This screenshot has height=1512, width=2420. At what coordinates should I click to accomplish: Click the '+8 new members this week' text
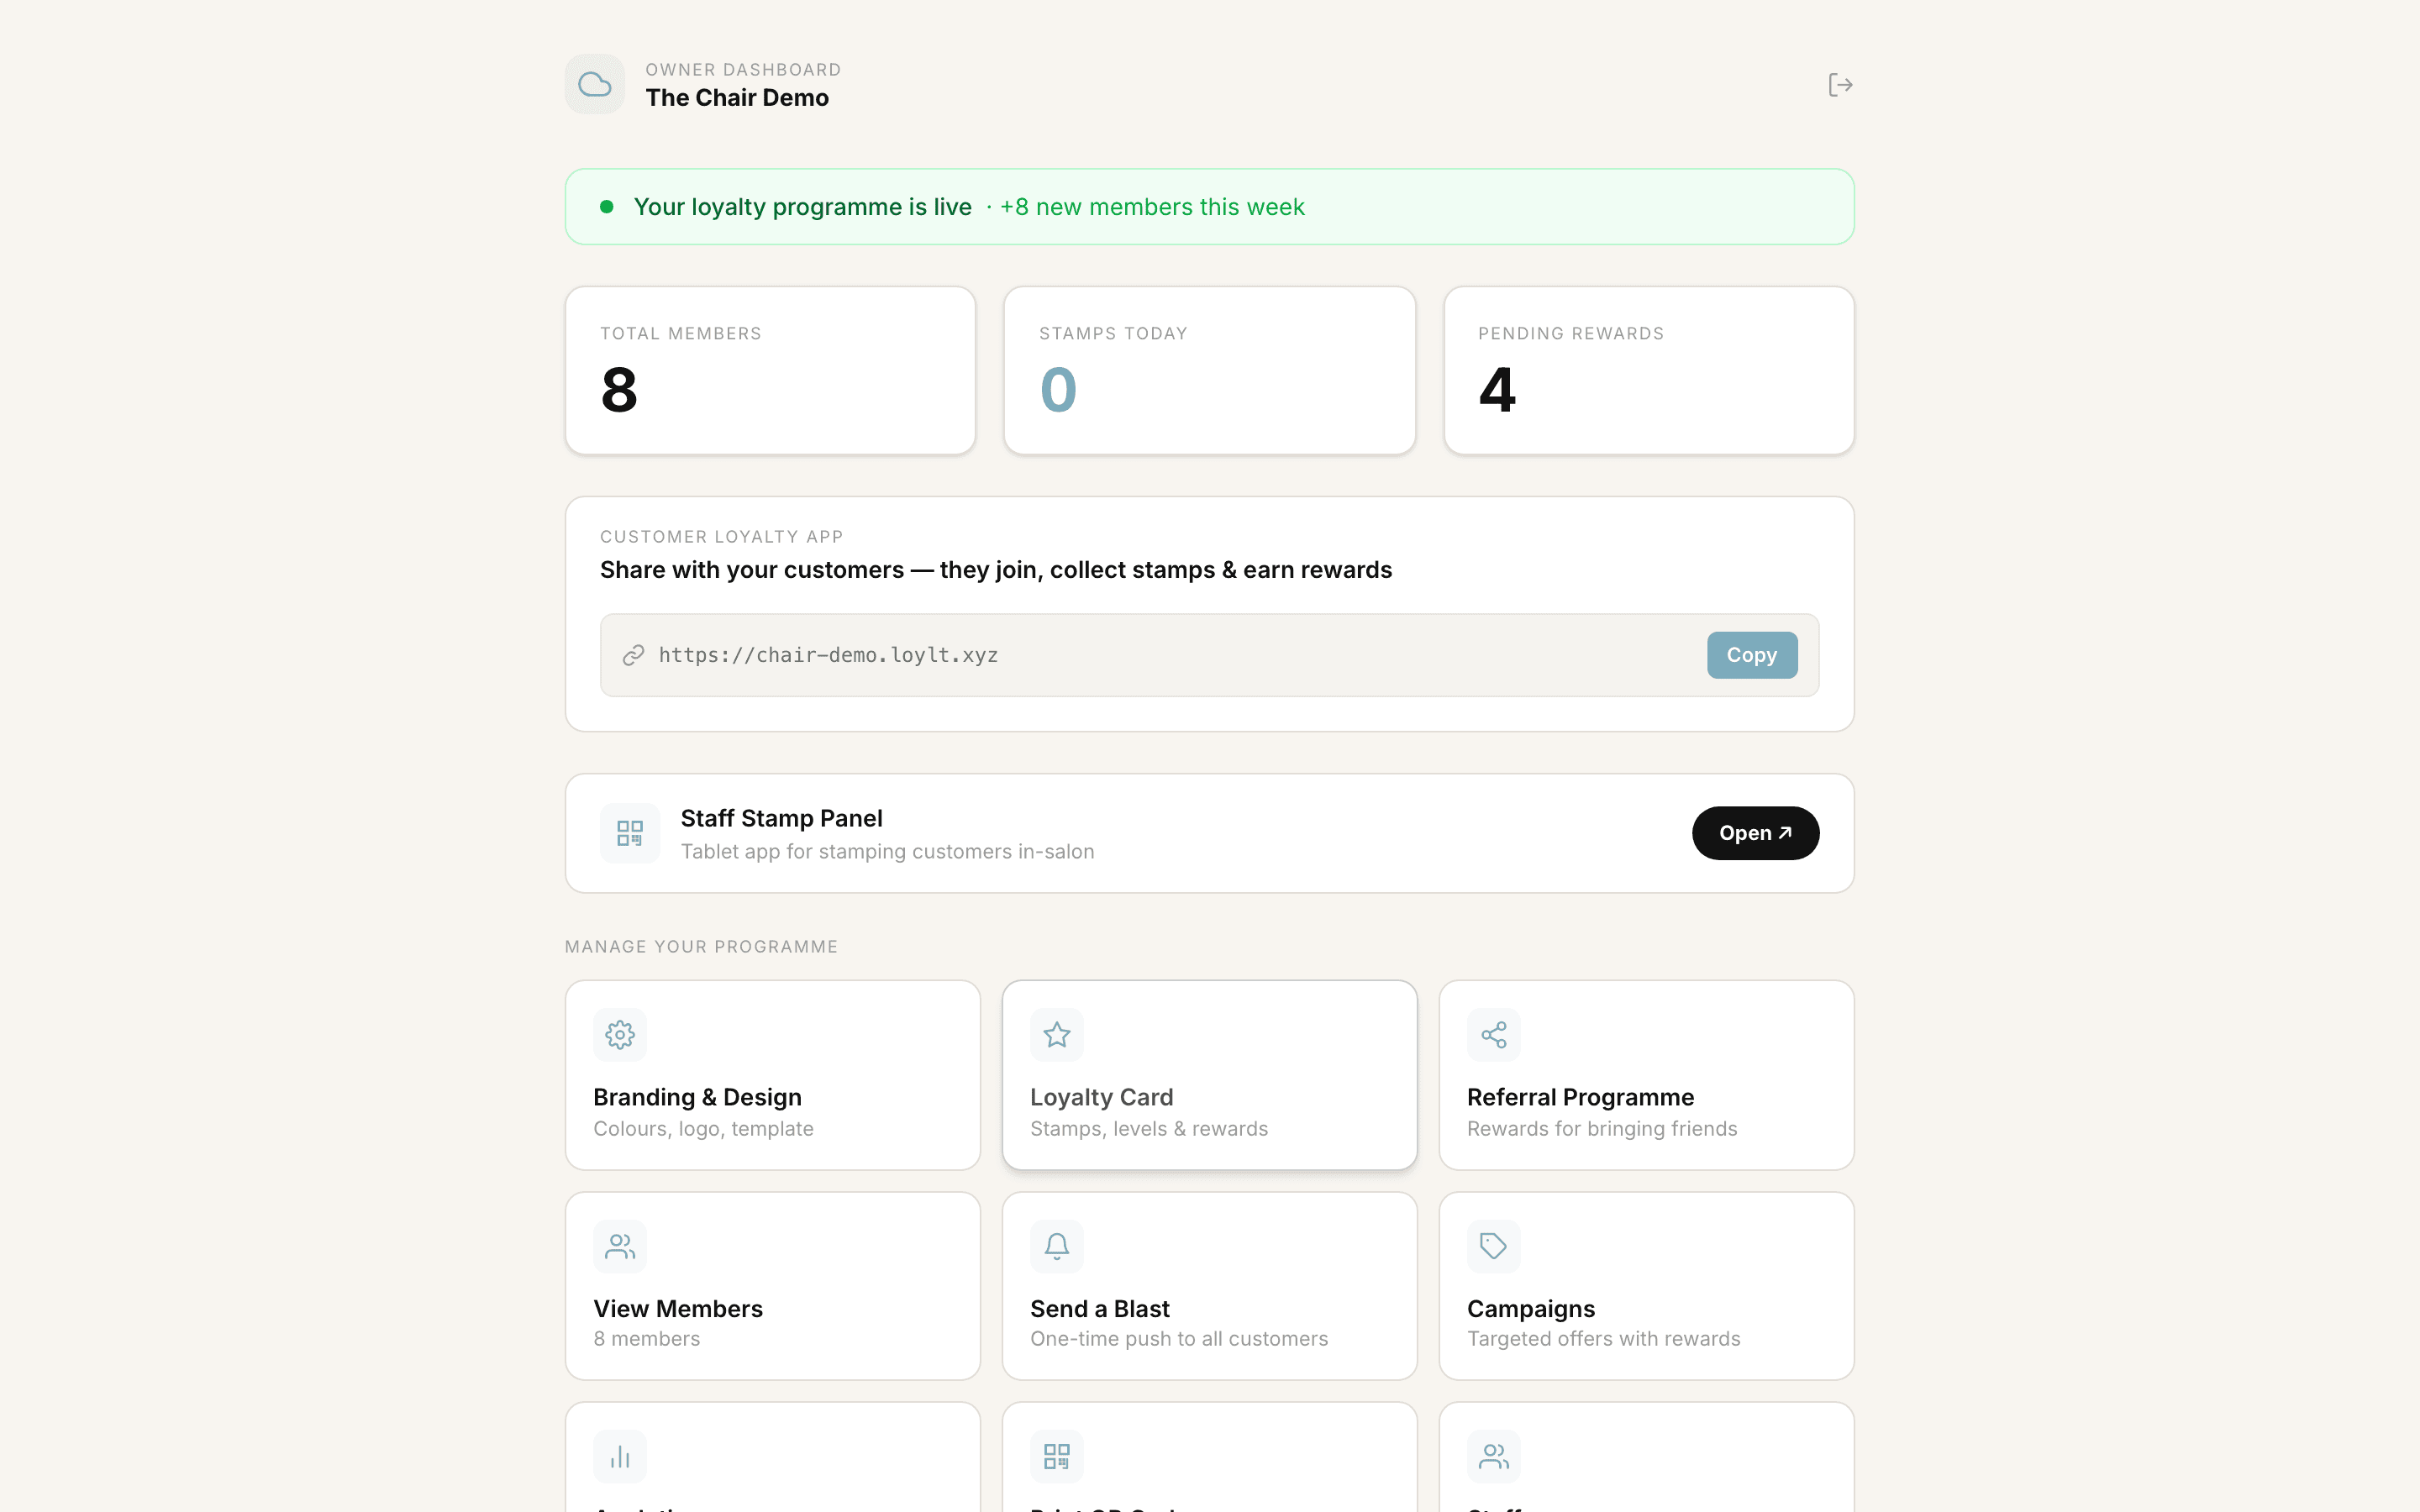click(x=1152, y=207)
